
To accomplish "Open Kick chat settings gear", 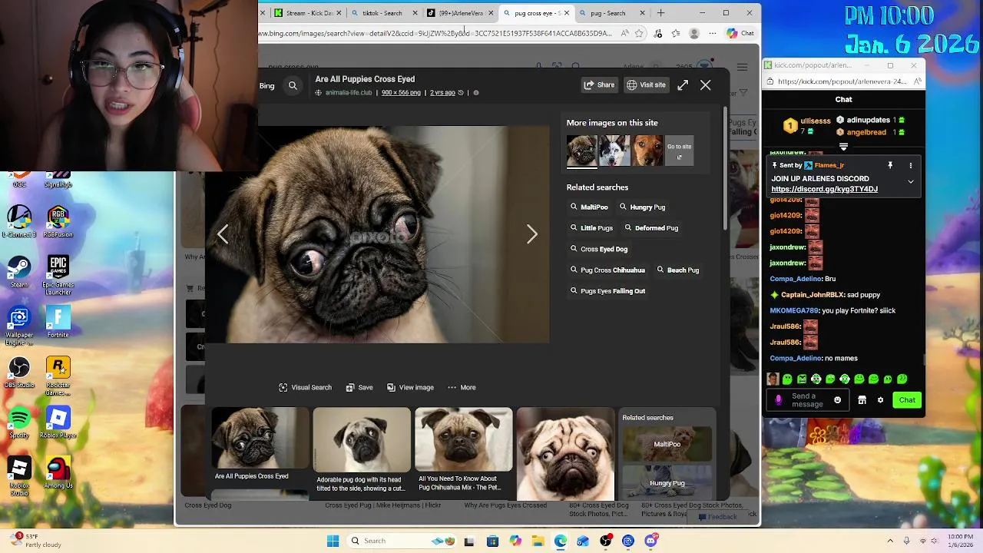I will pyautogui.click(x=880, y=400).
